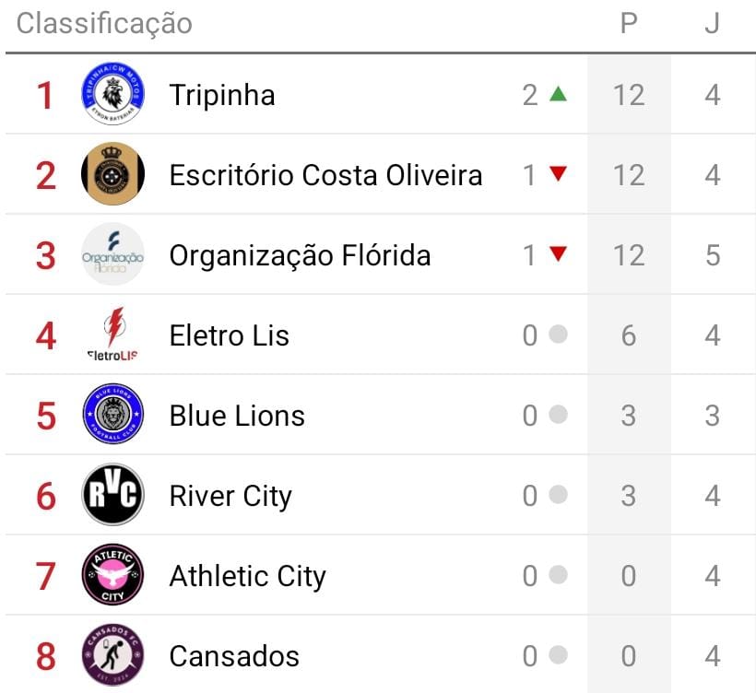Click the River City RVC logo
756x693 pixels.
[x=112, y=496]
